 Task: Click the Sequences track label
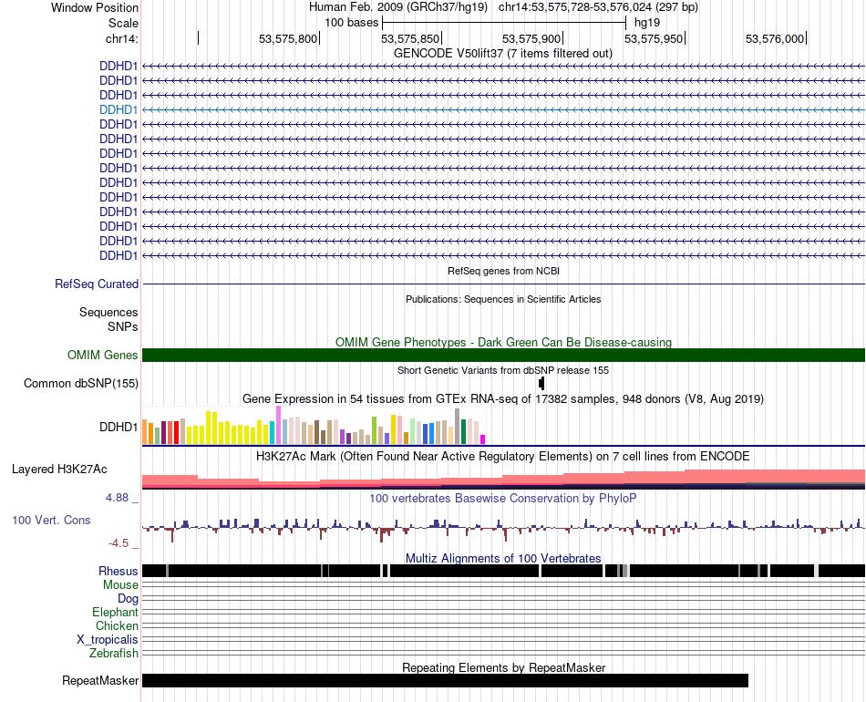108,312
